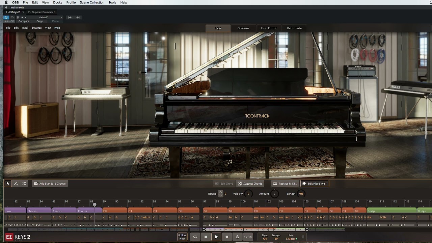Open the OBS Scene Collection menu
Screen dimensions: 432x243
pos(92,2)
